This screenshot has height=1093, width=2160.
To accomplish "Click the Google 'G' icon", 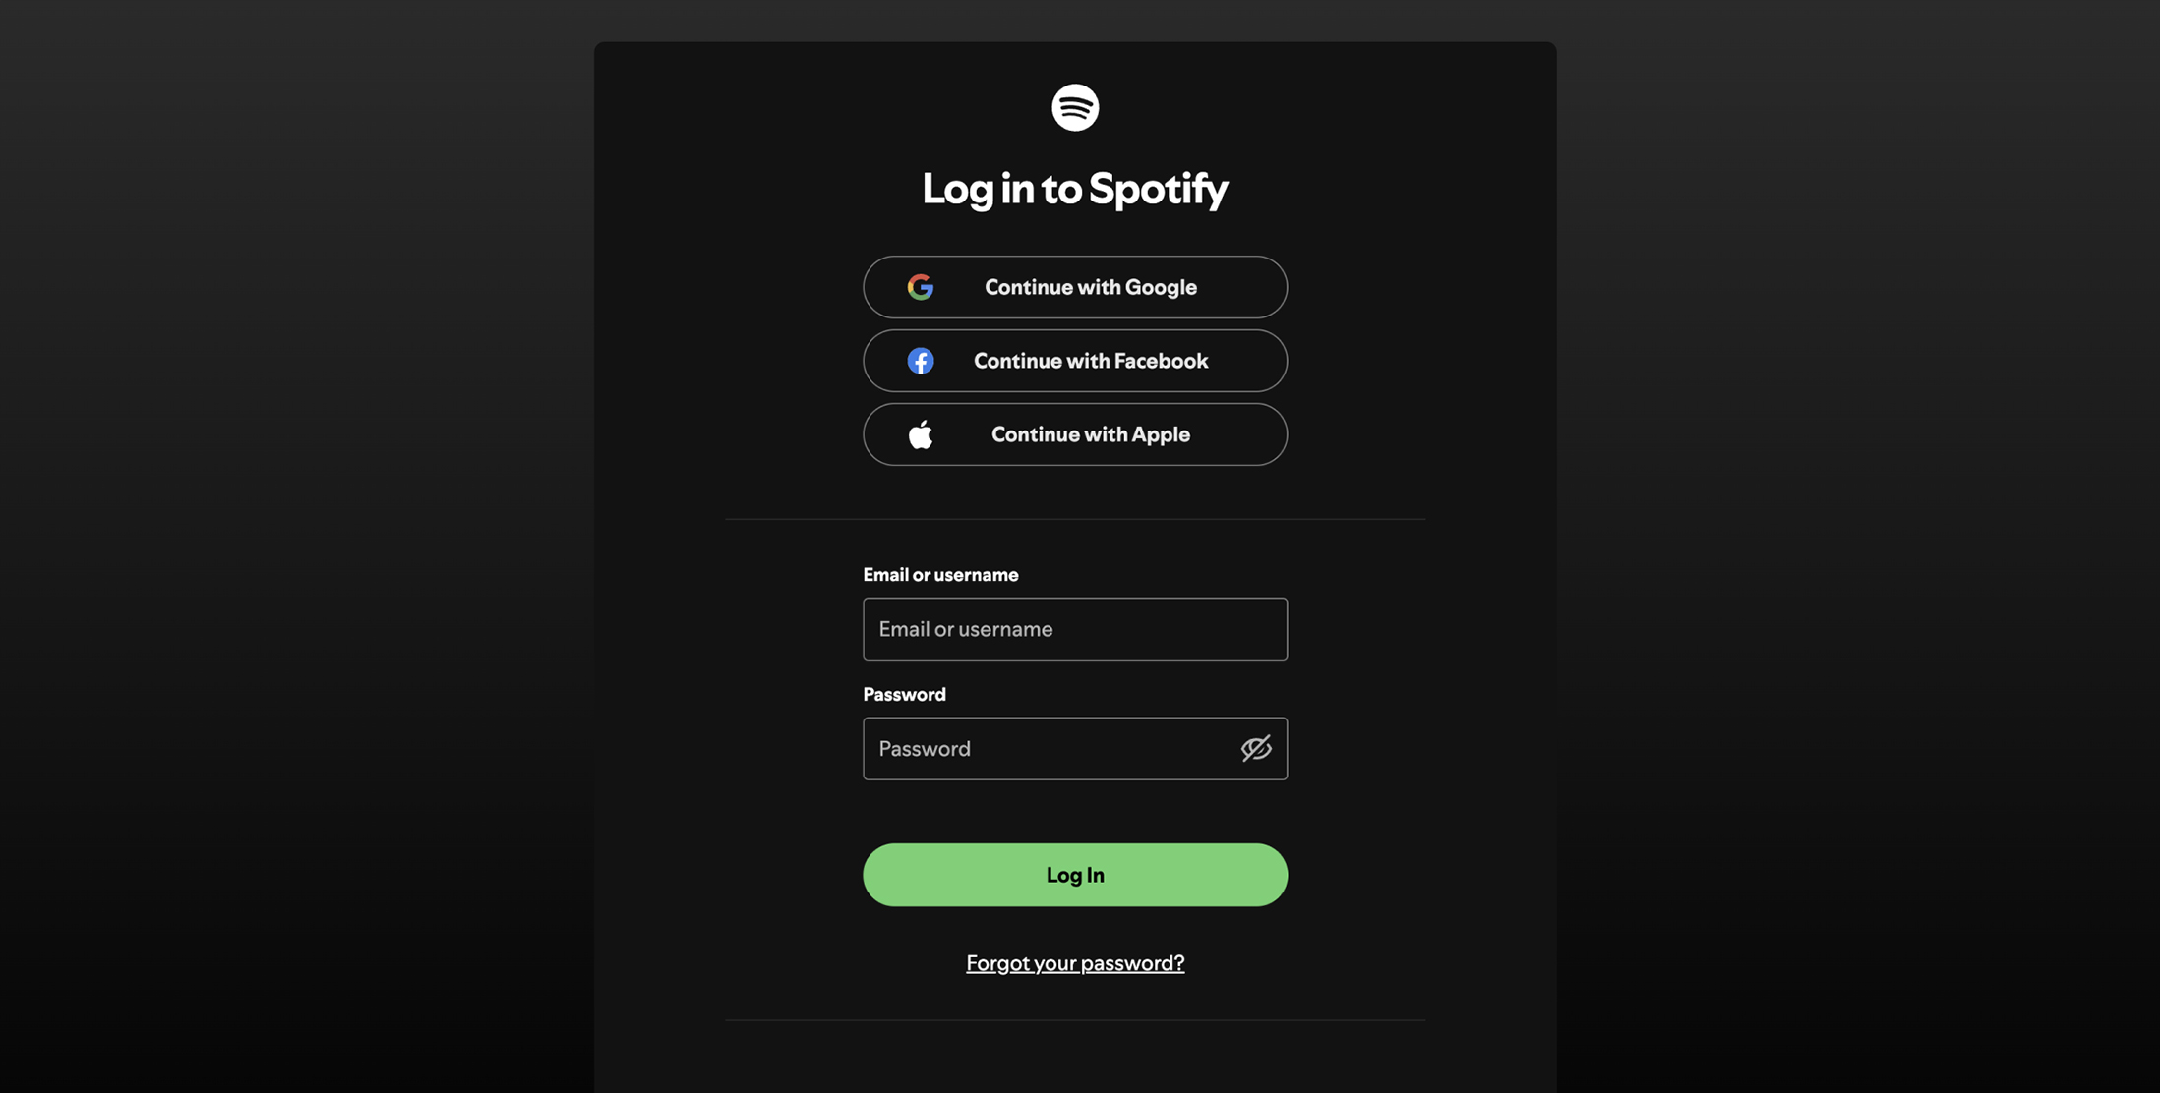I will pos(921,287).
